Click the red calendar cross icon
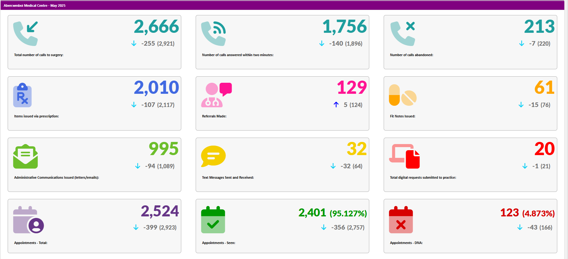Screen dimensions: 568x259 (401, 220)
